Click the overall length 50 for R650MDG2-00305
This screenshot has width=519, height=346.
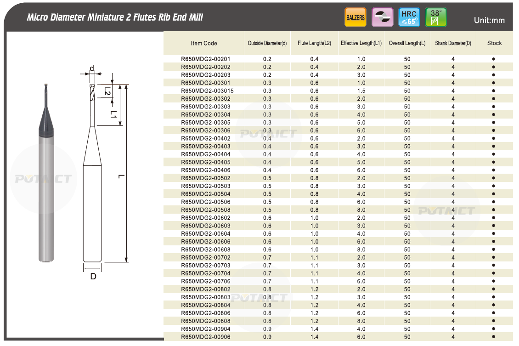tap(407, 123)
